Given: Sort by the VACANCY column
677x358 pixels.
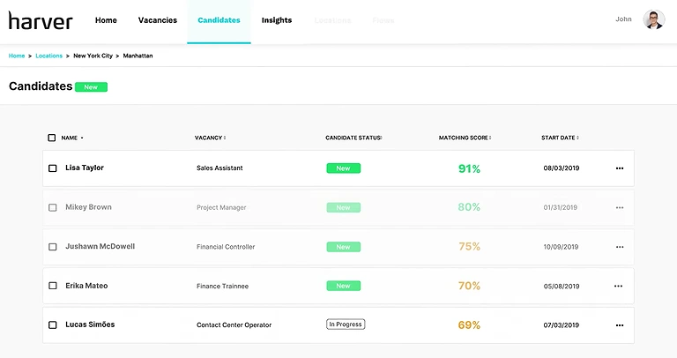Looking at the screenshot, I should (x=211, y=138).
